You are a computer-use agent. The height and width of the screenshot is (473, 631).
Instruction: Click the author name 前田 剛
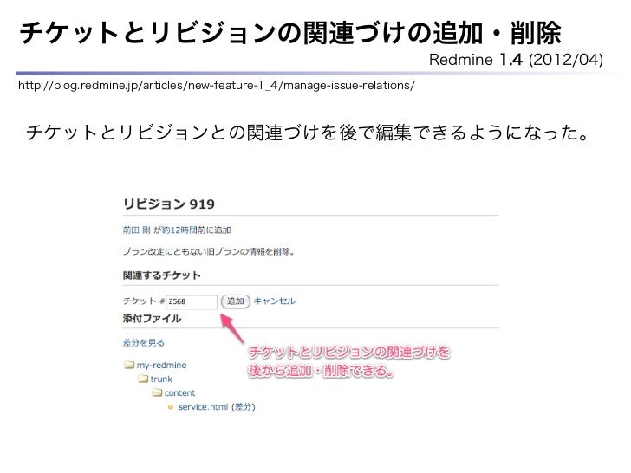pyautogui.click(x=136, y=230)
